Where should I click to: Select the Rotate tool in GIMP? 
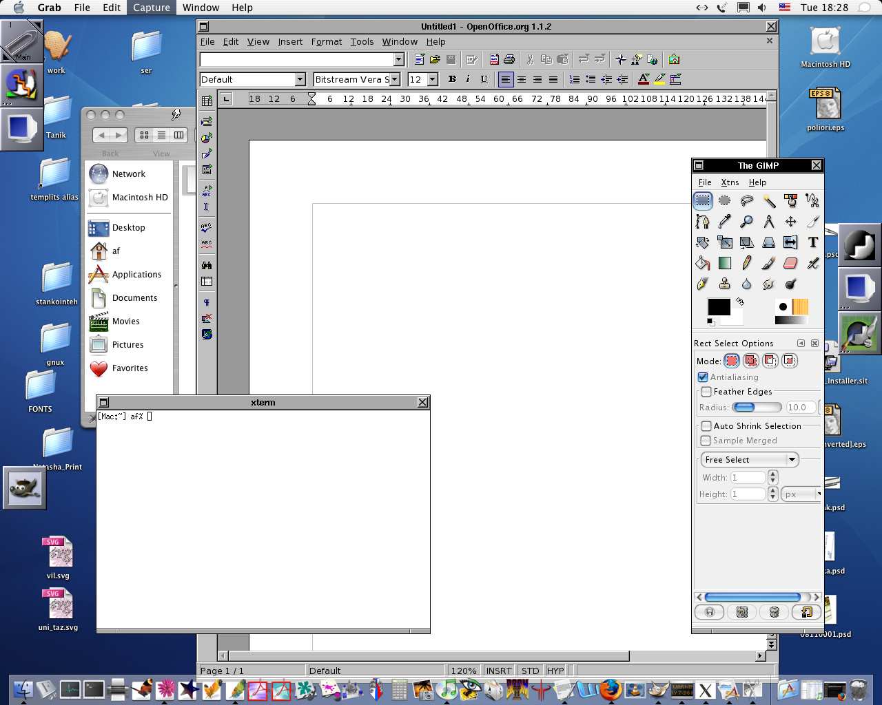point(702,242)
